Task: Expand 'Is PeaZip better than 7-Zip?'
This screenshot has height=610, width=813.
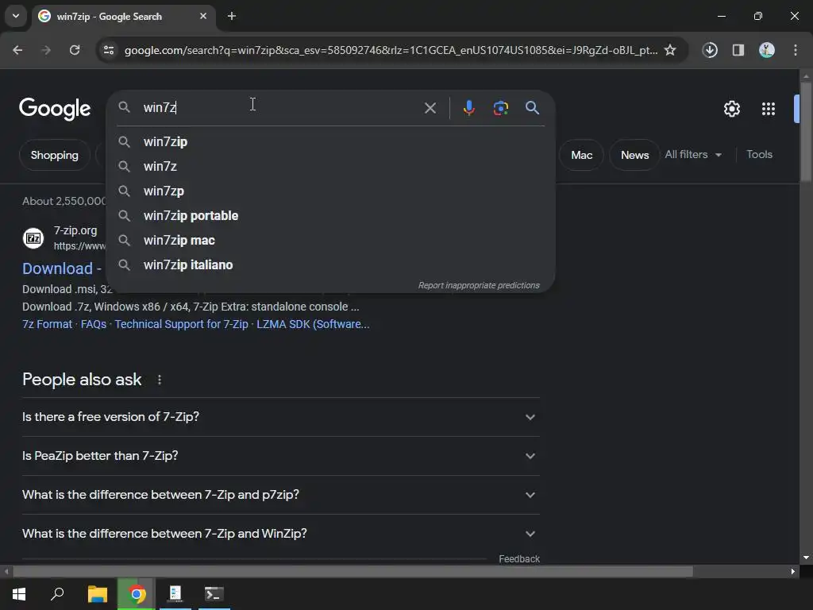Action: click(280, 456)
